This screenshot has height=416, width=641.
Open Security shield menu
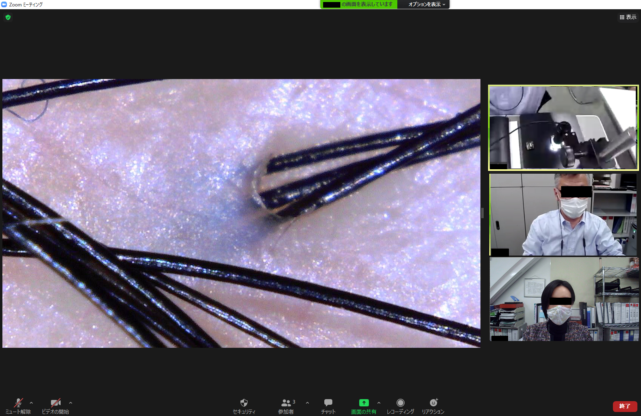[x=244, y=406]
